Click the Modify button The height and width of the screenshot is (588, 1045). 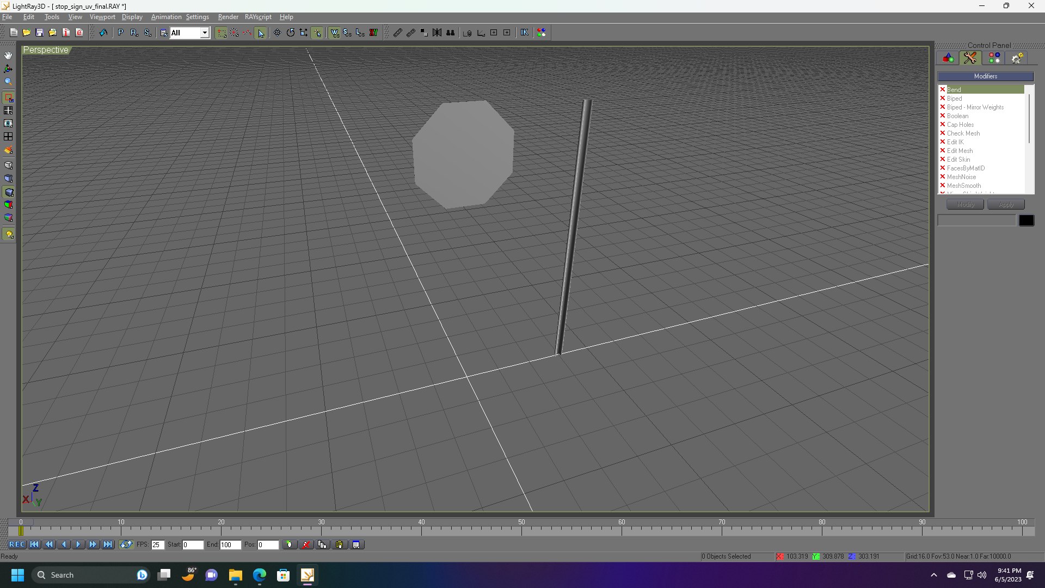(965, 205)
